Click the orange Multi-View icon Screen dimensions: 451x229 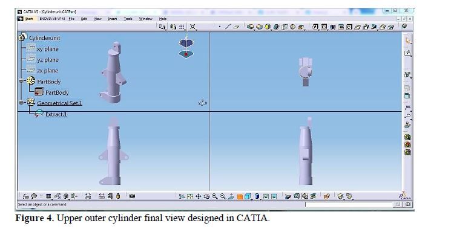[x=240, y=196]
